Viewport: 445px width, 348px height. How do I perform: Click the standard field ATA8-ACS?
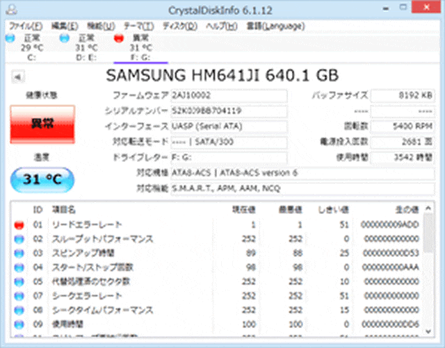(x=303, y=173)
